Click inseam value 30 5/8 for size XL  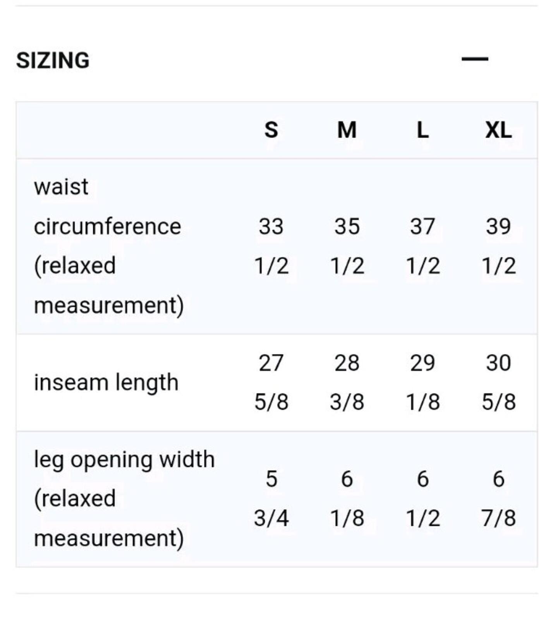pyautogui.click(x=499, y=382)
